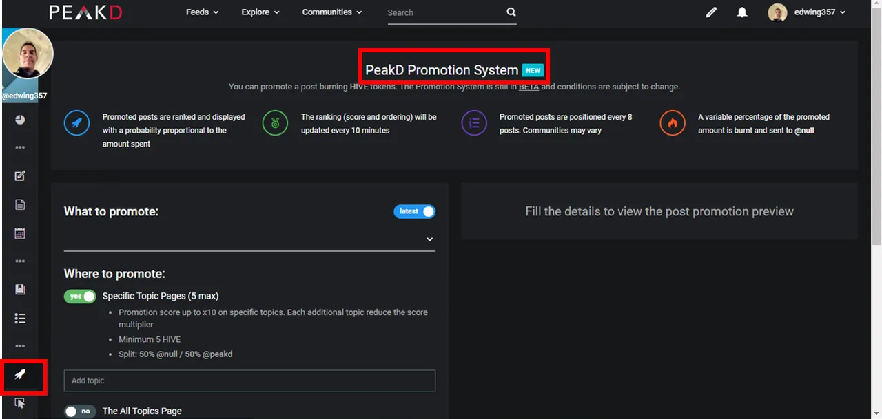Open the sidebar calendar schedule icon
Screen dimensions: 882x419
20,233
